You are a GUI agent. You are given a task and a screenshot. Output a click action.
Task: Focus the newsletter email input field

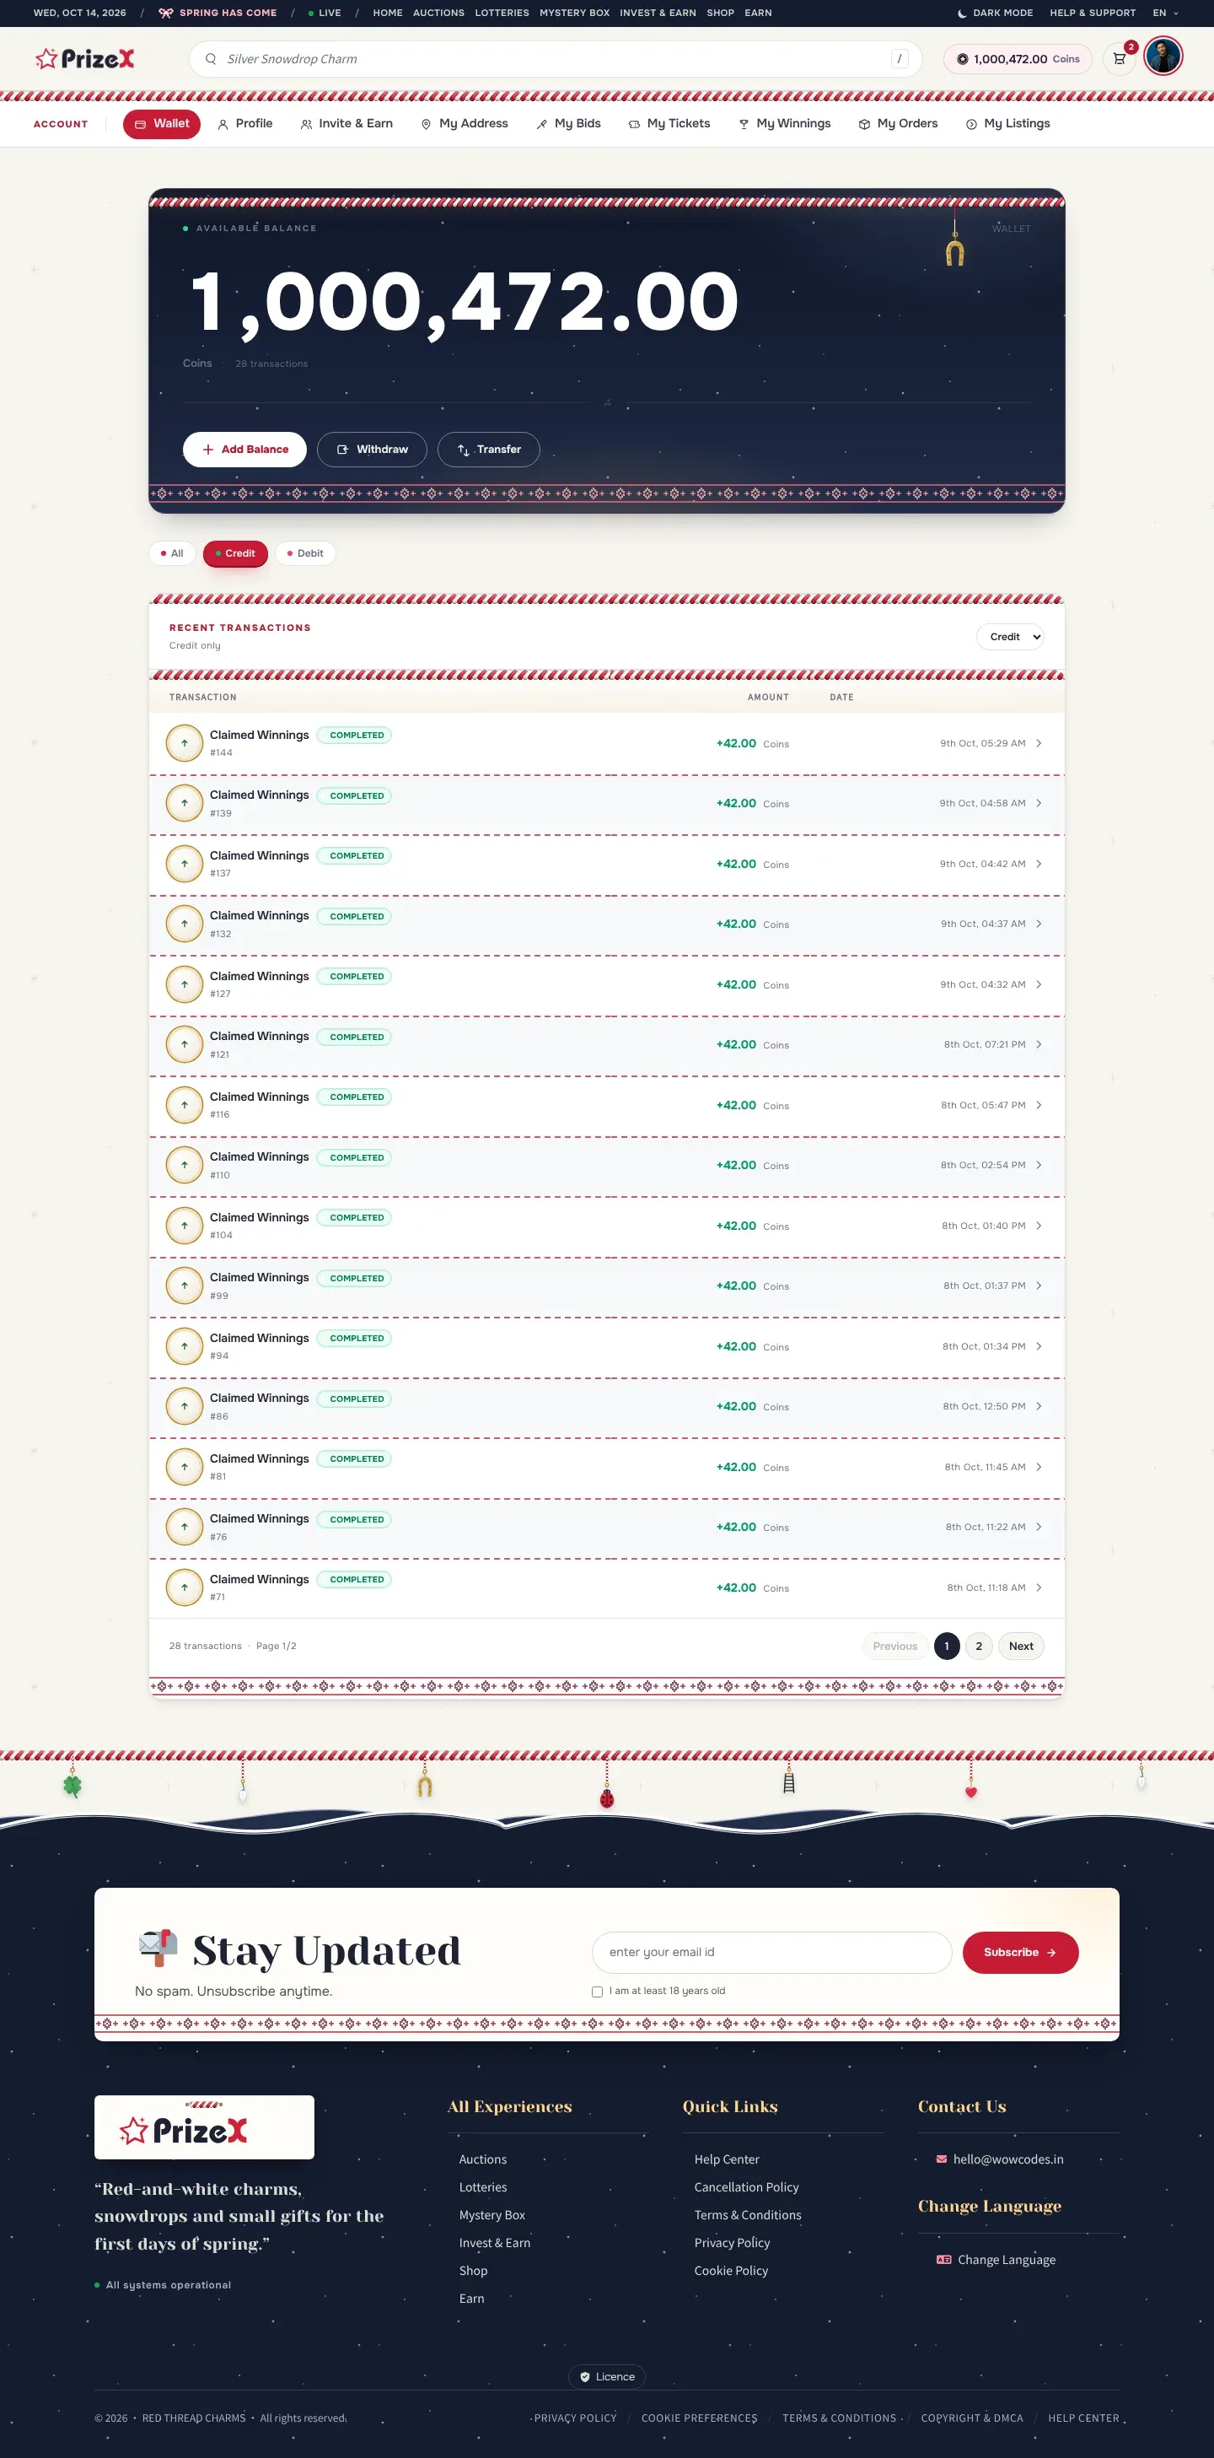point(771,1952)
